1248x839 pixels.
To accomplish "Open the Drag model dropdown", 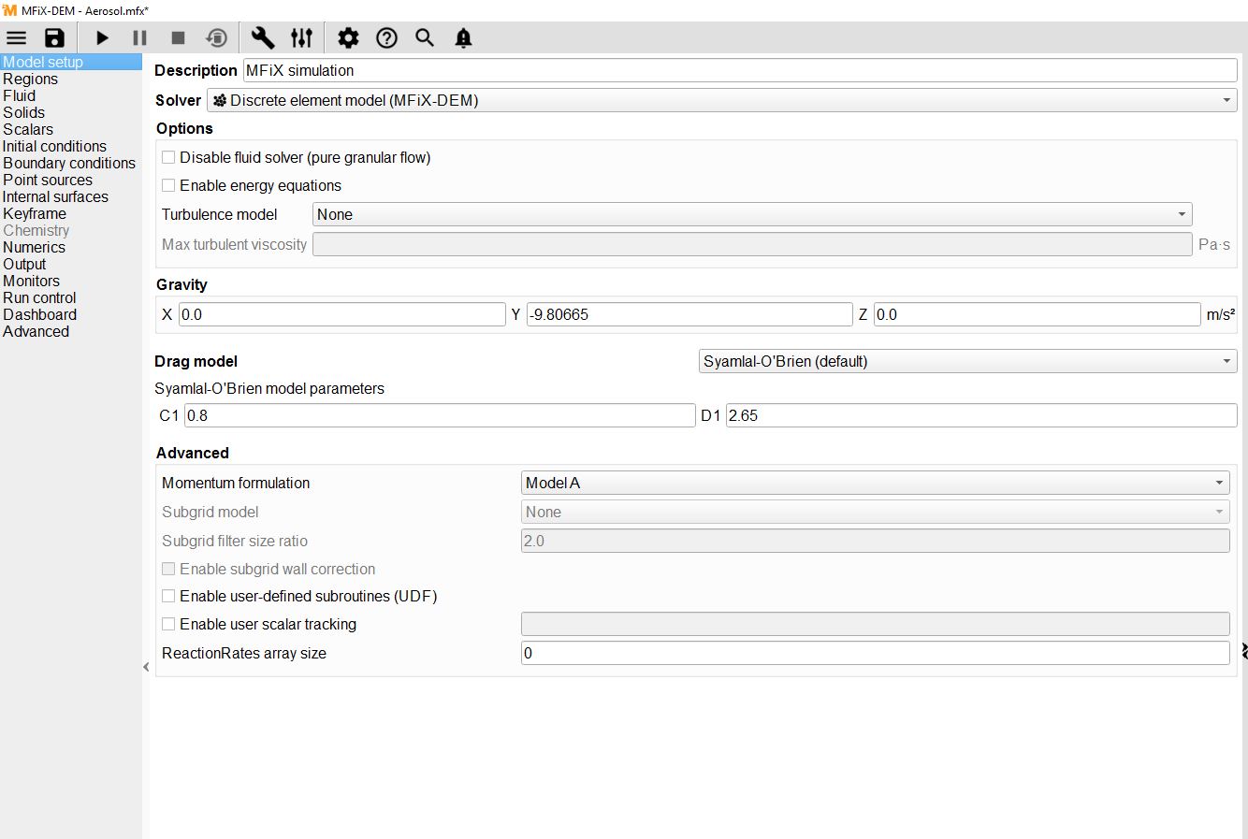I will [x=968, y=361].
